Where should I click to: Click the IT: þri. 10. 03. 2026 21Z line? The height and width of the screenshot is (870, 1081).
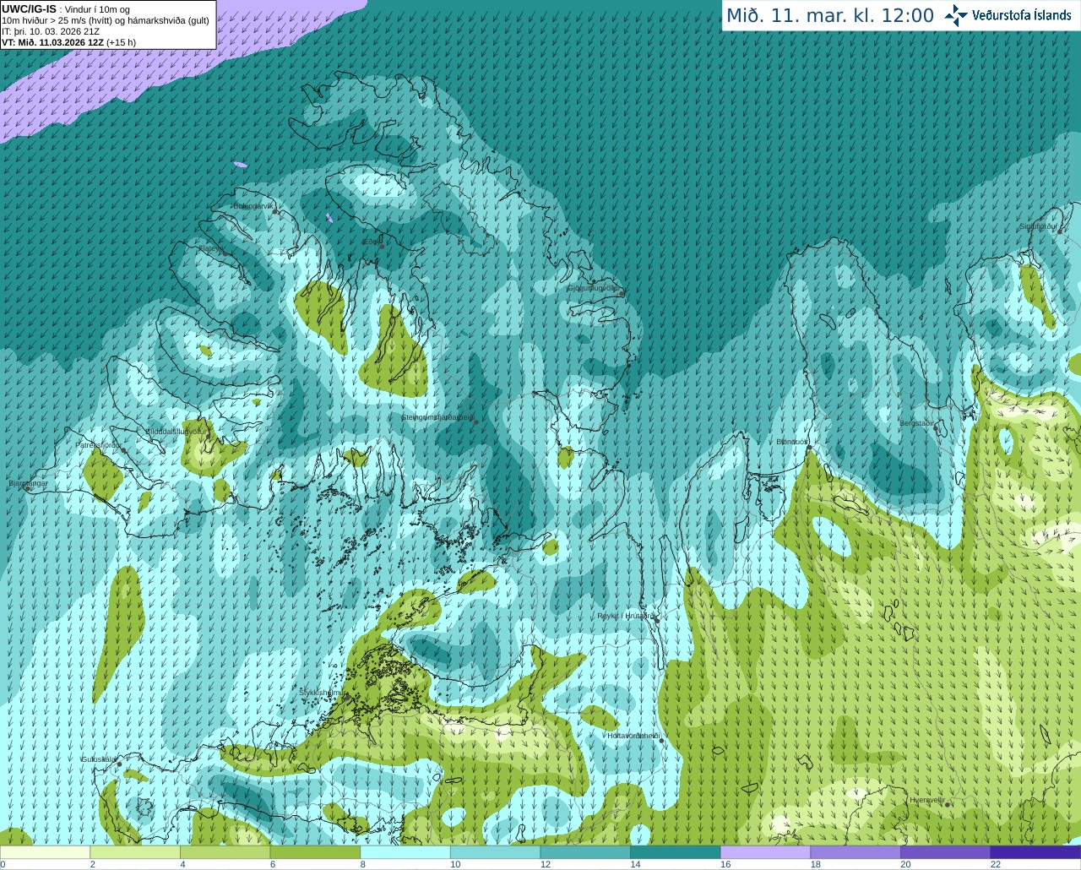[51, 31]
